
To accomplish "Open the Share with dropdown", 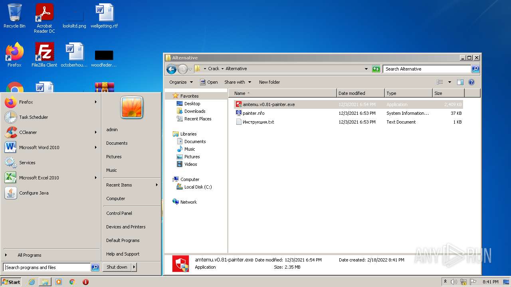I will pyautogui.click(x=238, y=82).
